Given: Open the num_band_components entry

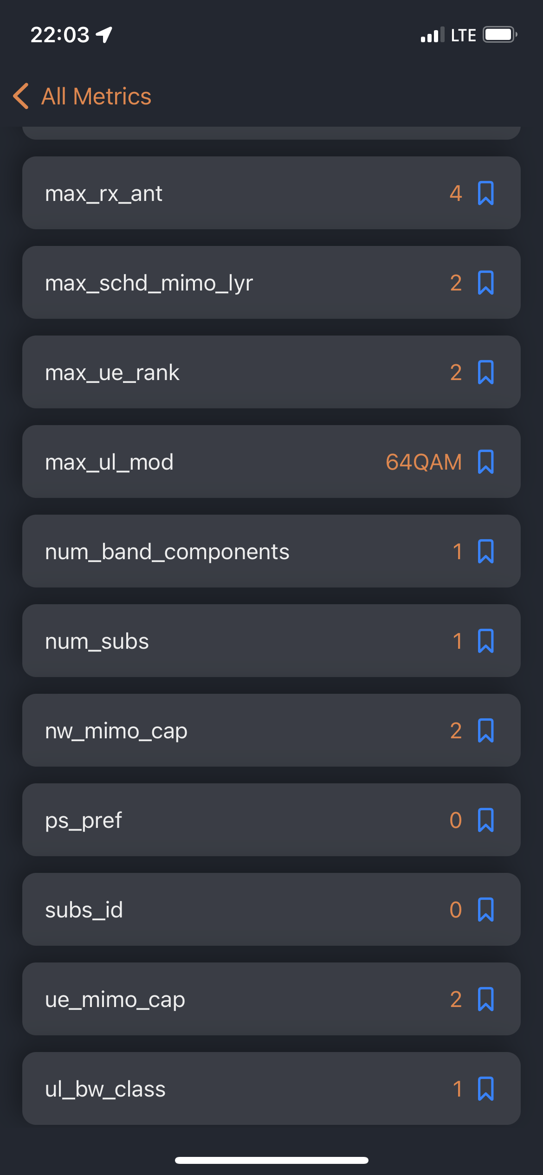Looking at the screenshot, I should click(x=271, y=551).
